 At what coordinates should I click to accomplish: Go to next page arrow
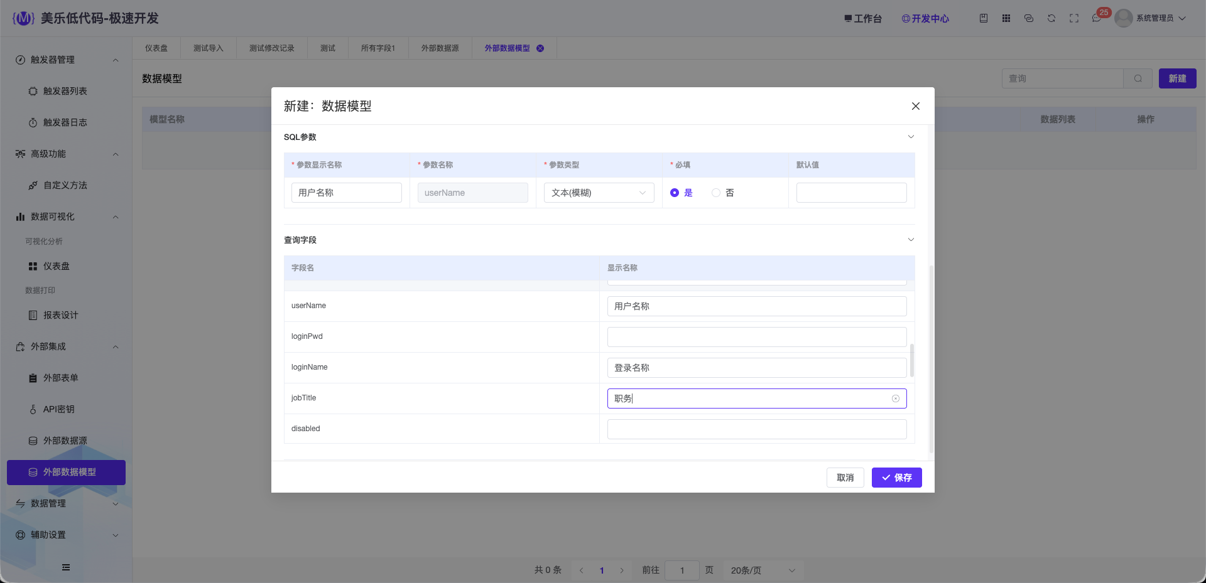tap(622, 570)
